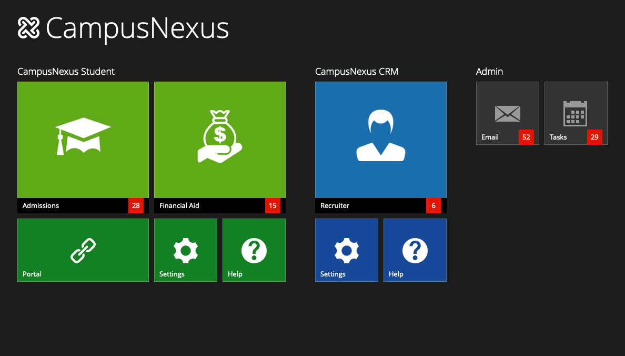Image resolution: width=625 pixels, height=356 pixels.
Task: Click the CampusNexus logo icon
Action: [x=29, y=28]
